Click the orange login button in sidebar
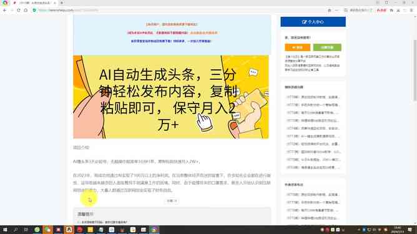Viewport: 417px width, 234px height. (x=297, y=47)
